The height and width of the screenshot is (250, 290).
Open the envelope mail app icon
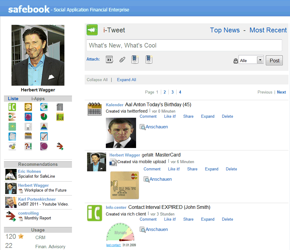click(x=12, y=137)
